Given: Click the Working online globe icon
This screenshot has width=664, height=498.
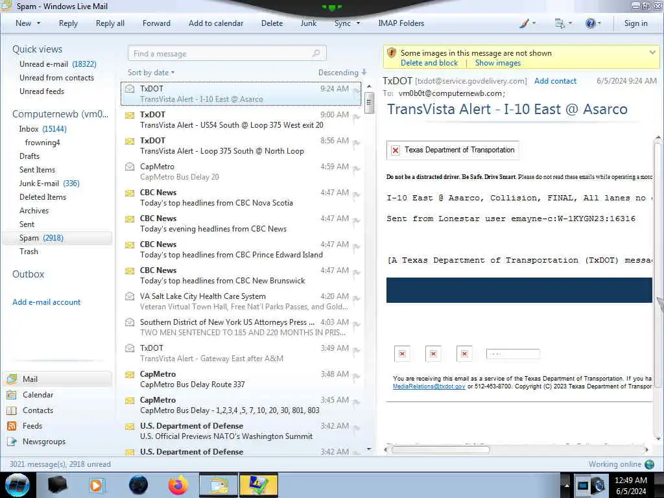Looking at the screenshot, I should [x=649, y=464].
